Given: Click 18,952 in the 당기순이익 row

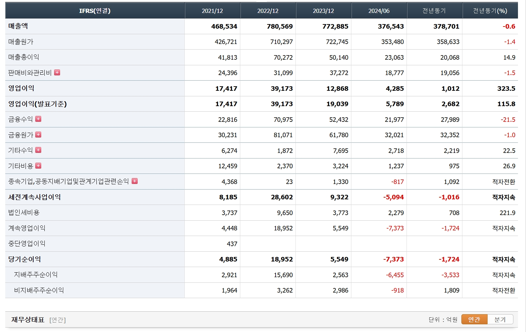Looking at the screenshot, I should coord(282,259).
